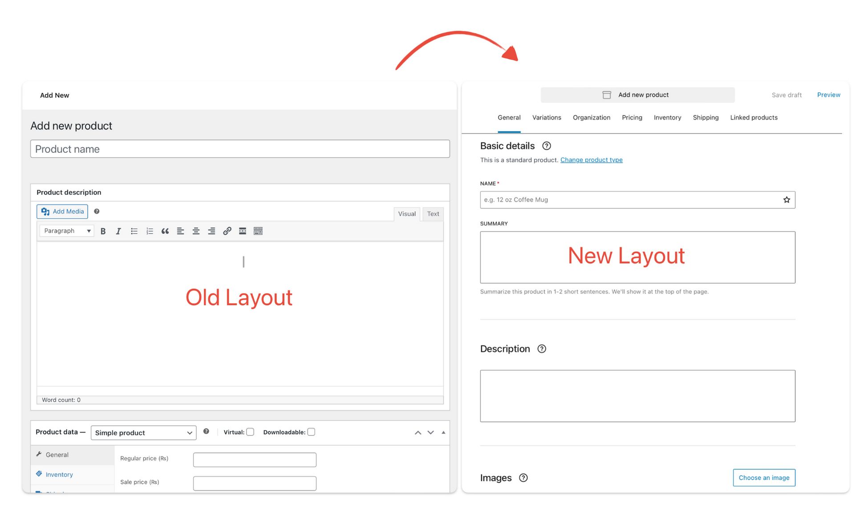Click Save draft
The height and width of the screenshot is (512, 868).
coord(787,95)
